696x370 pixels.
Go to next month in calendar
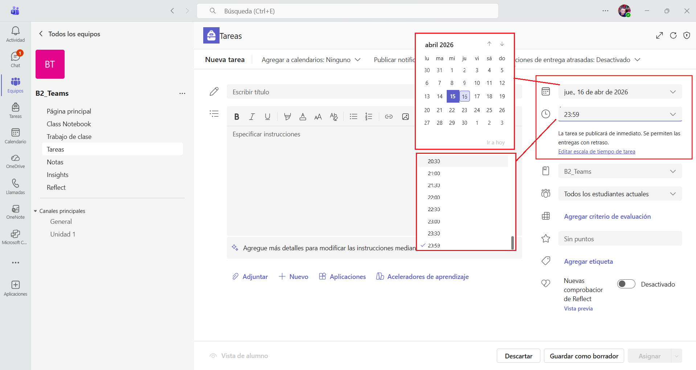tap(502, 44)
